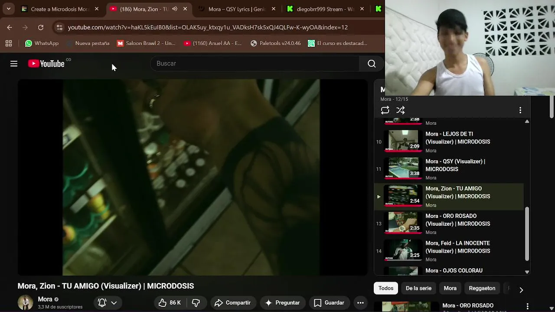Image resolution: width=555 pixels, height=312 pixels.
Task: Open the apps grid in bookmarks bar
Action: pos(9,43)
